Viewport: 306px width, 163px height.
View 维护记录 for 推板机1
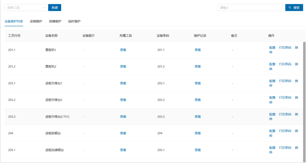coord(198,50)
